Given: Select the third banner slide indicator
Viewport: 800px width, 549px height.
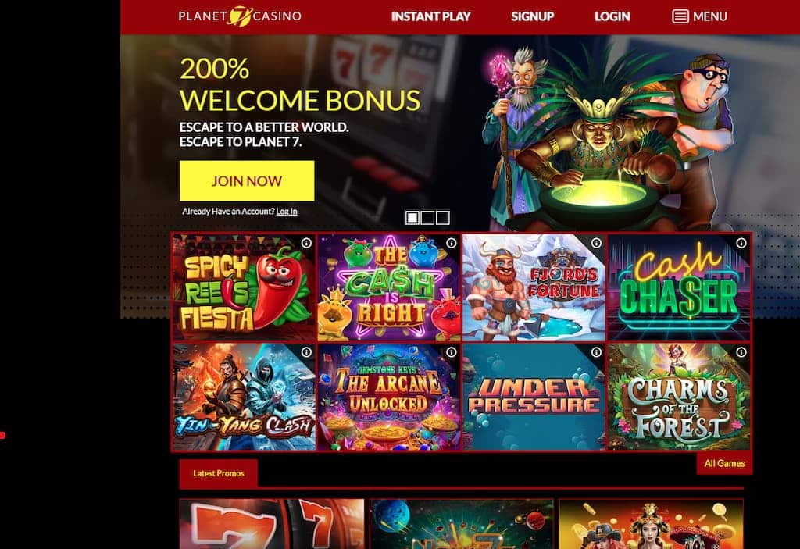Looking at the screenshot, I should point(443,218).
